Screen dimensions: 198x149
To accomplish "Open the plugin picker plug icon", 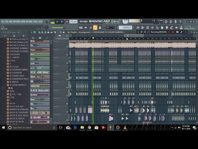I will (x=167, y=28).
